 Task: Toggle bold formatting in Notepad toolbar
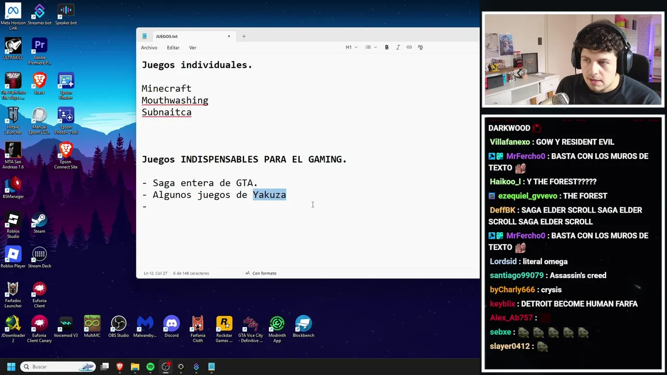click(387, 47)
